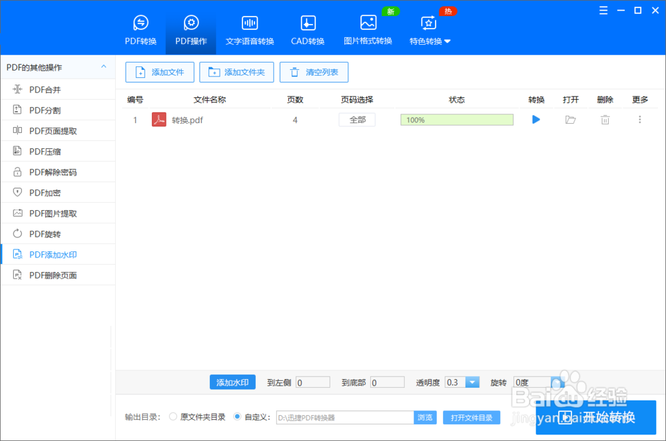Click the output path field D:\迅捷PDF转换器

coord(345,417)
